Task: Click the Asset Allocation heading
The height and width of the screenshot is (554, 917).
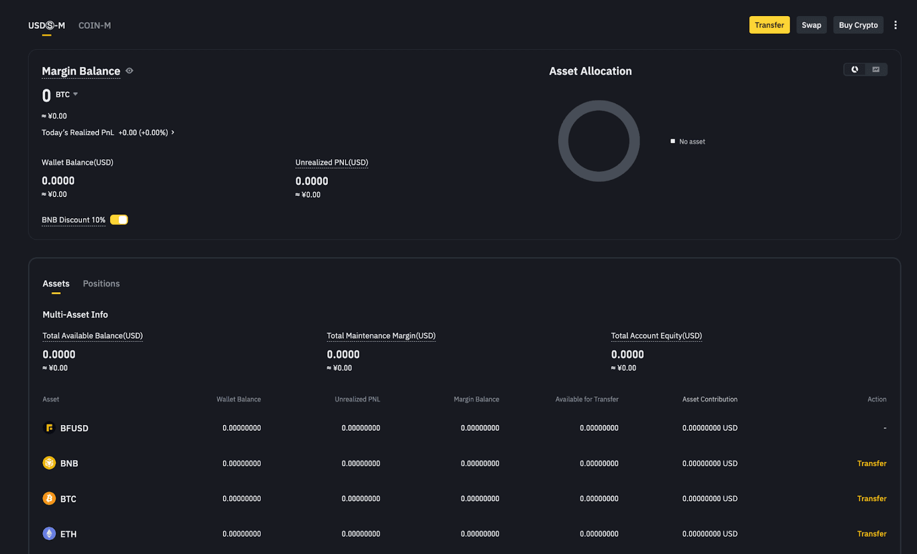Action: point(590,71)
